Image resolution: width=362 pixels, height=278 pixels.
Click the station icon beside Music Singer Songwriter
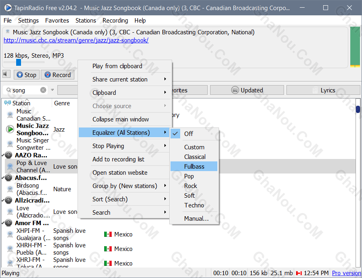coord(10,144)
